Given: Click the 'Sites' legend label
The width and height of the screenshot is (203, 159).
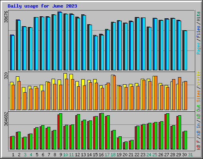Looking at the screenshot, I should 199,96.
